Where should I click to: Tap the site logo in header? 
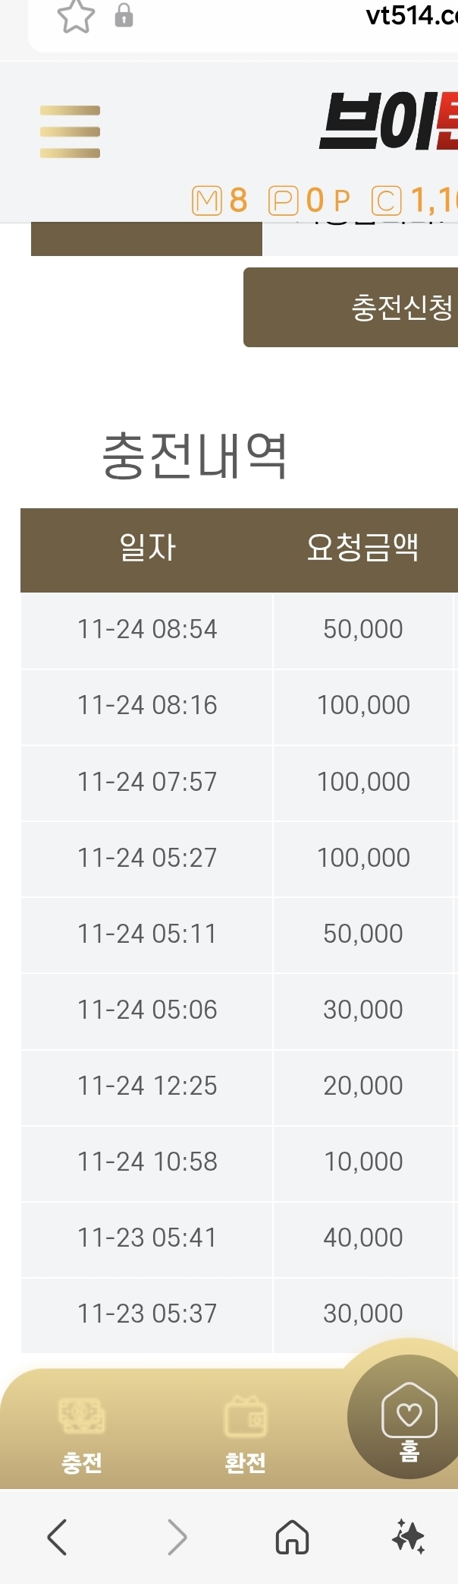pyautogui.click(x=388, y=122)
